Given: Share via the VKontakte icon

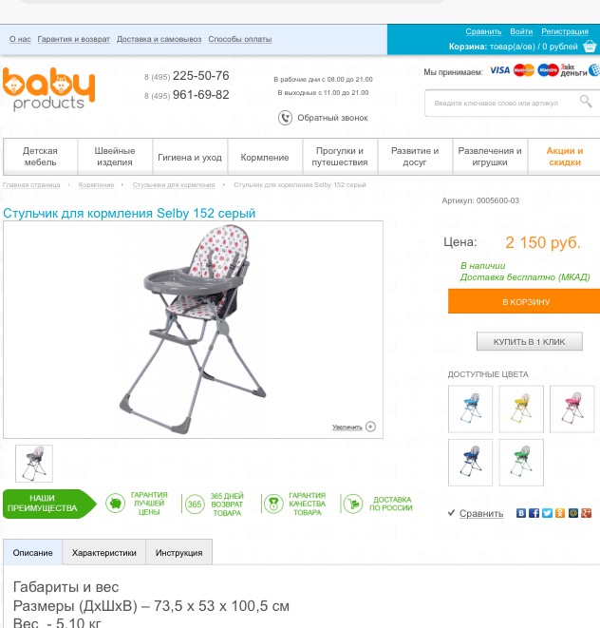Looking at the screenshot, I should tap(521, 513).
